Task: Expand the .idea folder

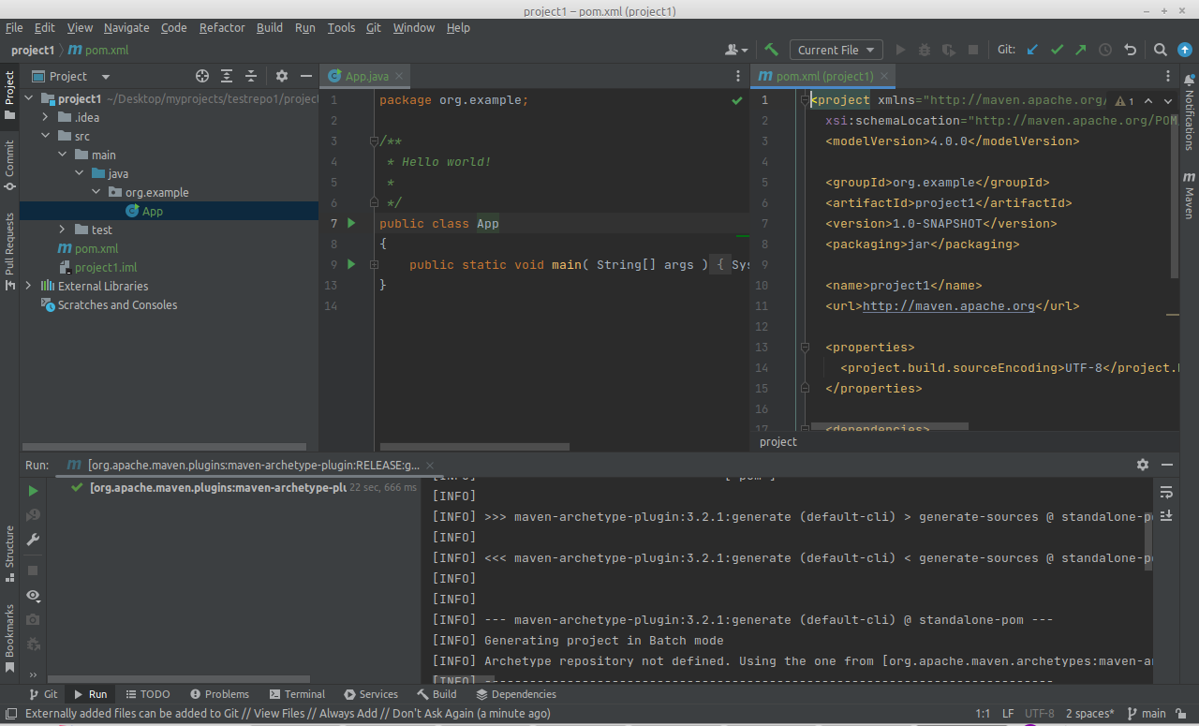Action: point(45,117)
